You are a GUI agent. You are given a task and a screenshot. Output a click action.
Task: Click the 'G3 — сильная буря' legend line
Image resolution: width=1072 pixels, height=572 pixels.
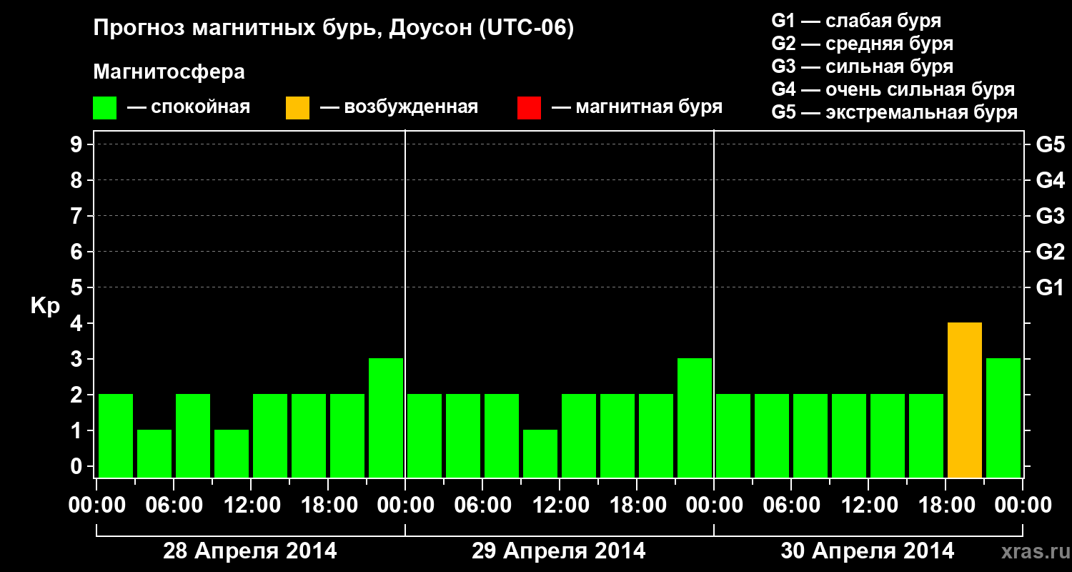(862, 66)
